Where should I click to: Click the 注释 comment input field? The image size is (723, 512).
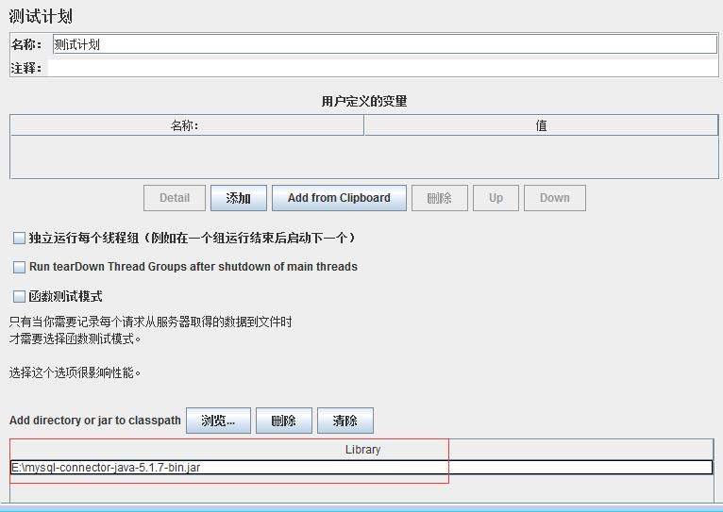coord(382,68)
